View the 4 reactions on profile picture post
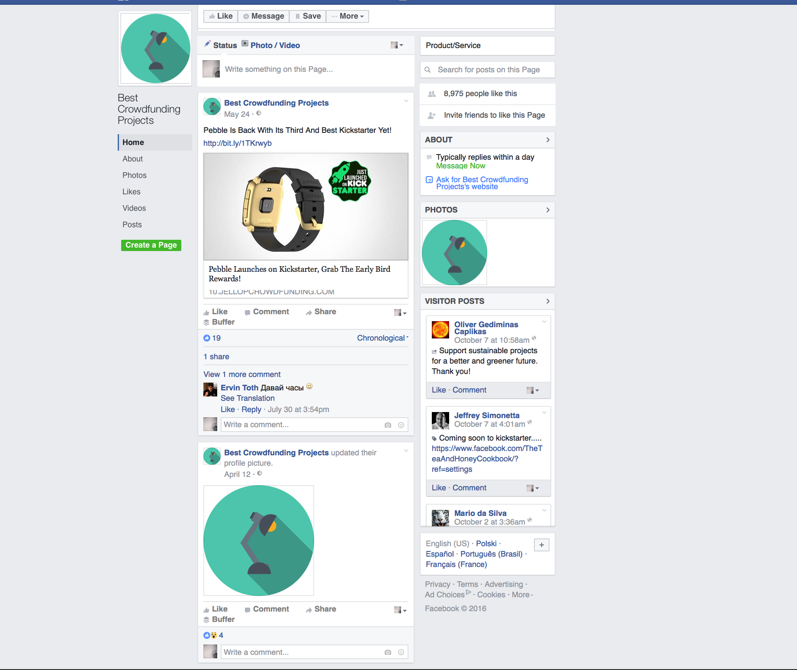 tap(213, 635)
